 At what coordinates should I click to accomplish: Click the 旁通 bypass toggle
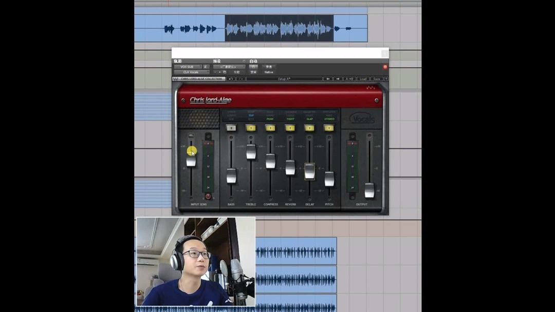(x=269, y=67)
